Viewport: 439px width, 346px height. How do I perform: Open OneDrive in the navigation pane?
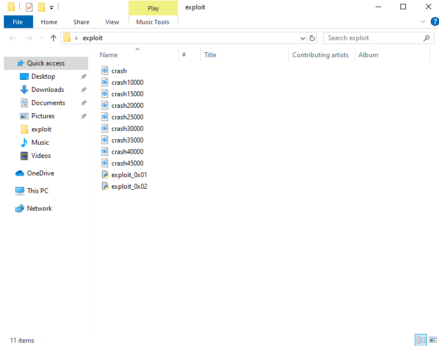click(x=40, y=173)
